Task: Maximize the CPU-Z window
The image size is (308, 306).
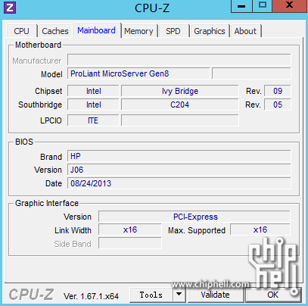Action: click(263, 5)
